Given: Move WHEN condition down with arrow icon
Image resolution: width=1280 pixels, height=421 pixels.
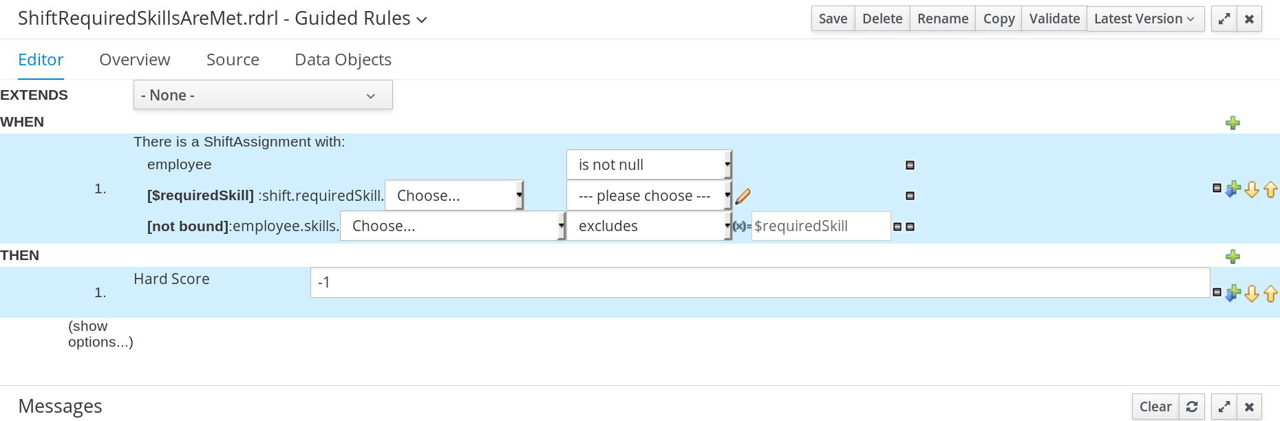Looking at the screenshot, I should coord(1252,189).
